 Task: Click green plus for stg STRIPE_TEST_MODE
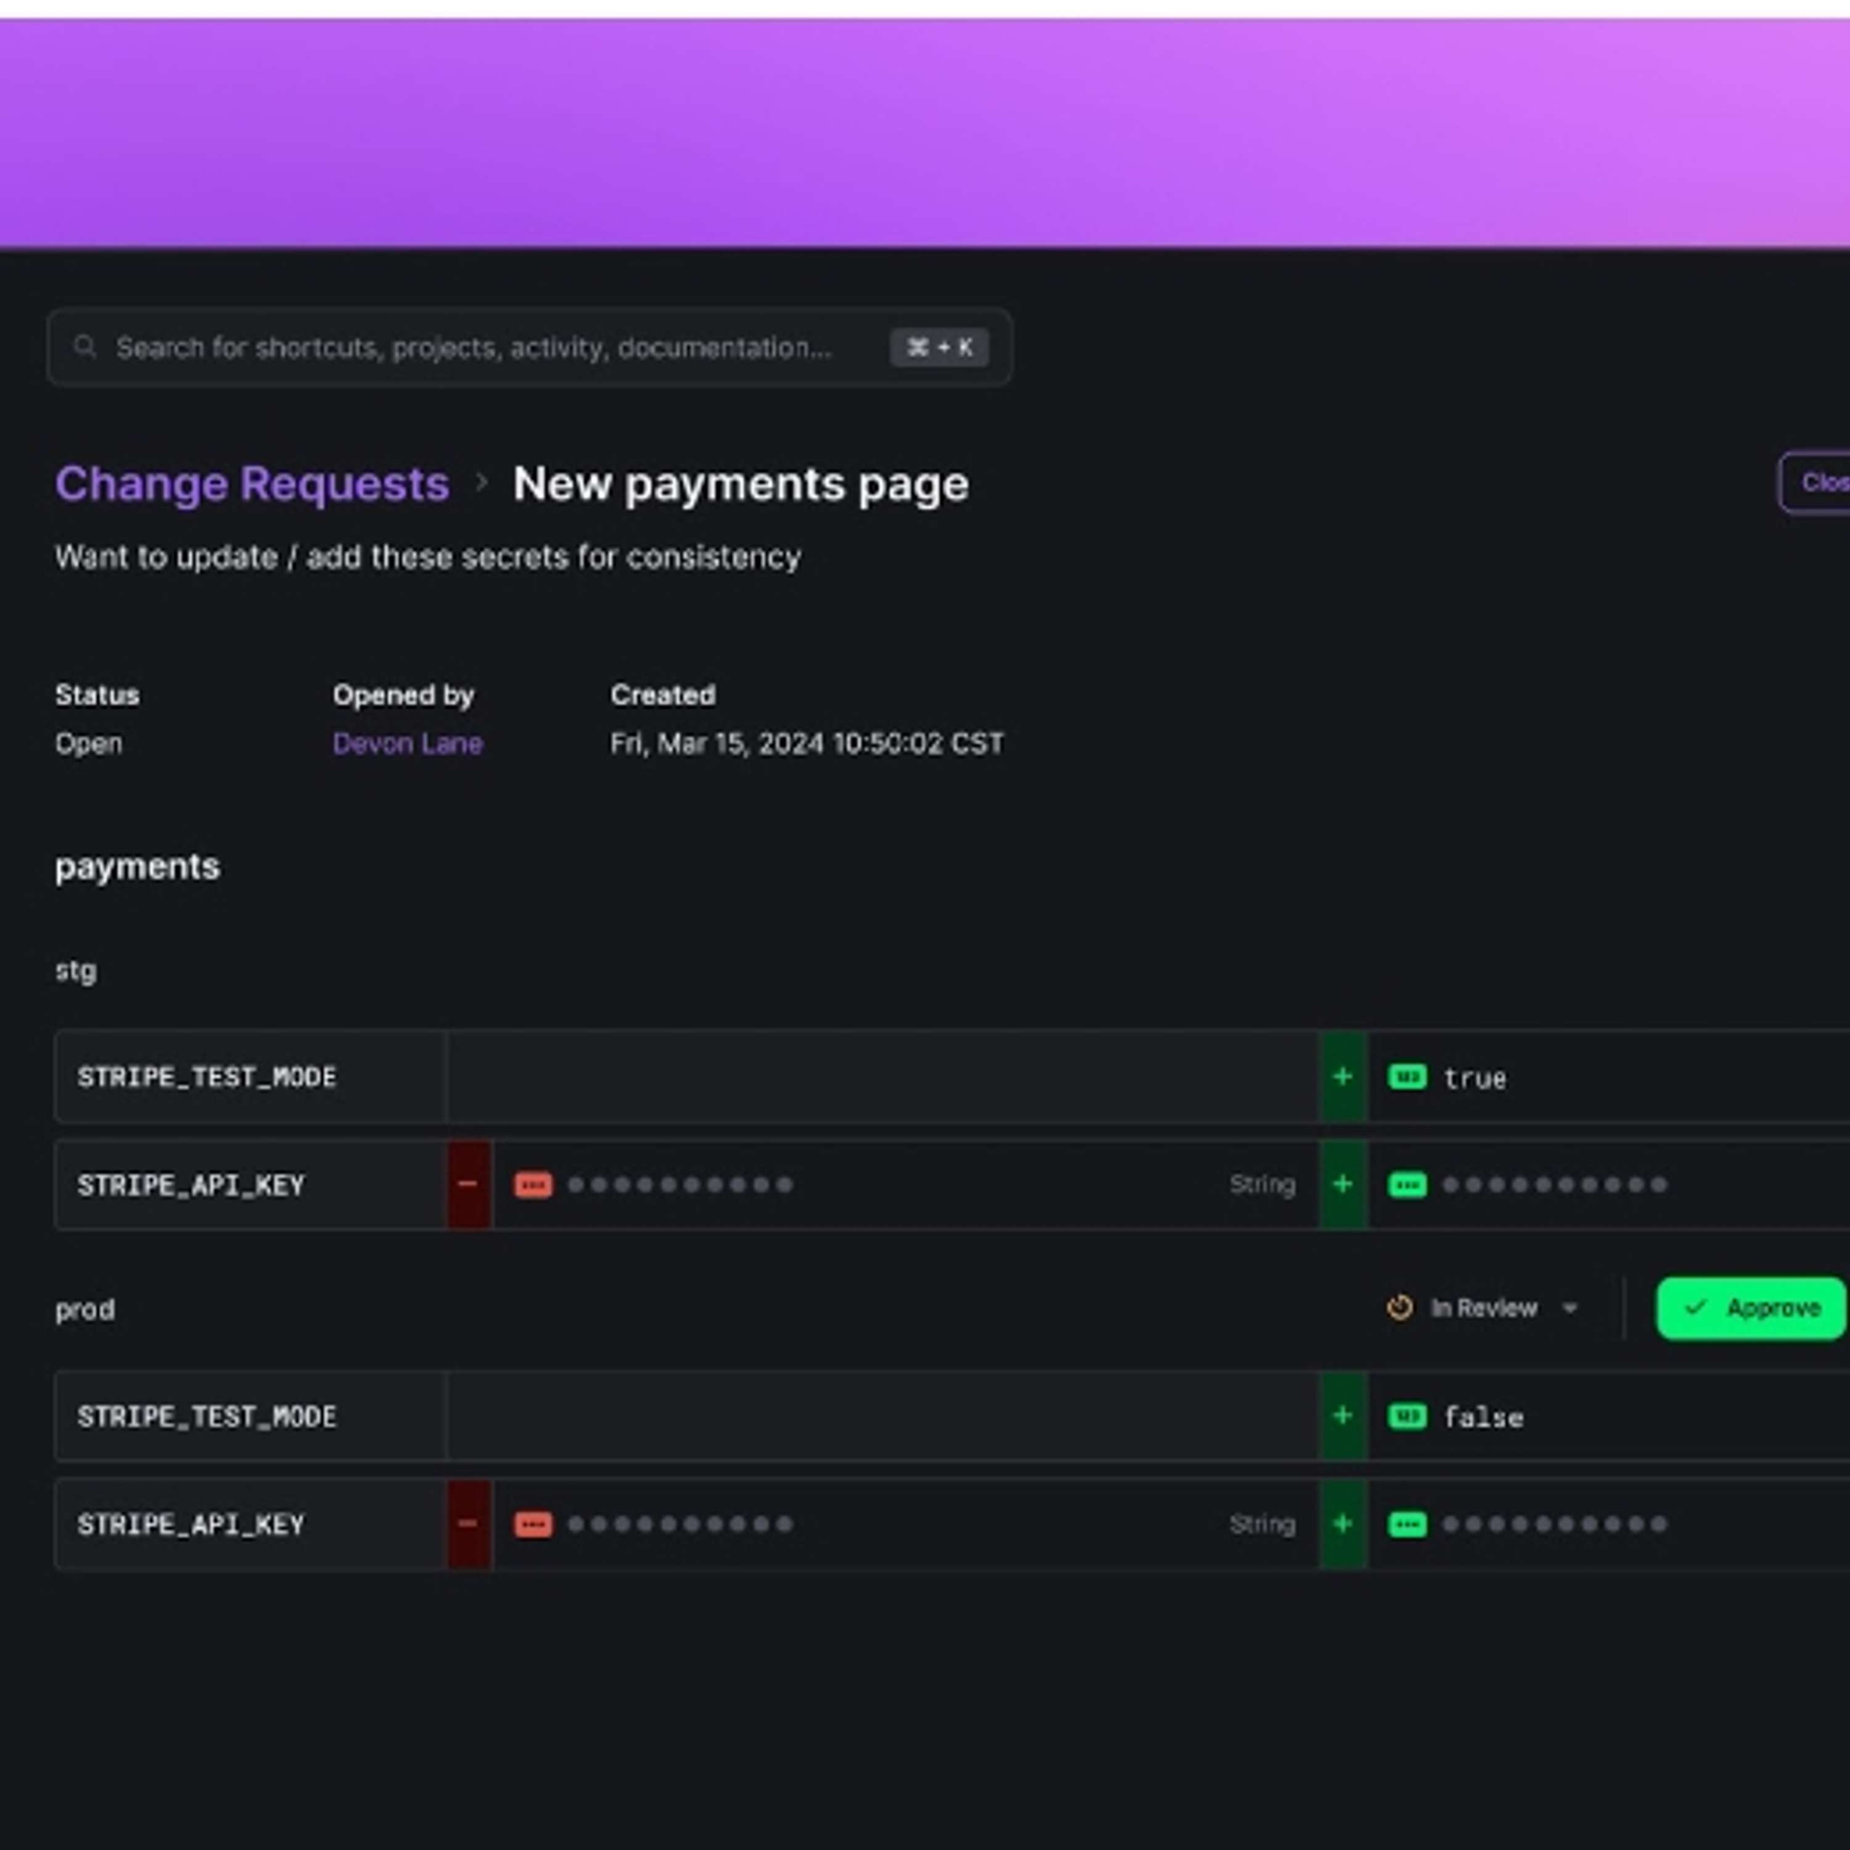[x=1342, y=1076]
